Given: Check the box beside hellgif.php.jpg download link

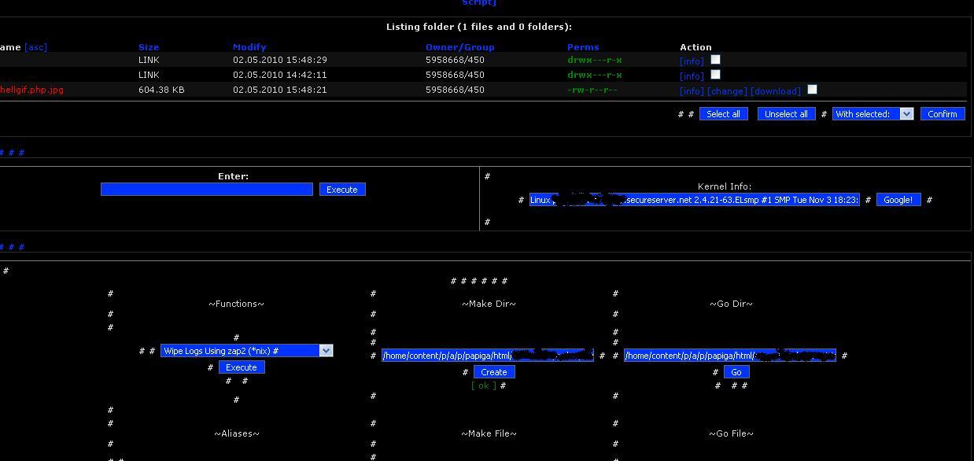Looking at the screenshot, I should tap(812, 90).
